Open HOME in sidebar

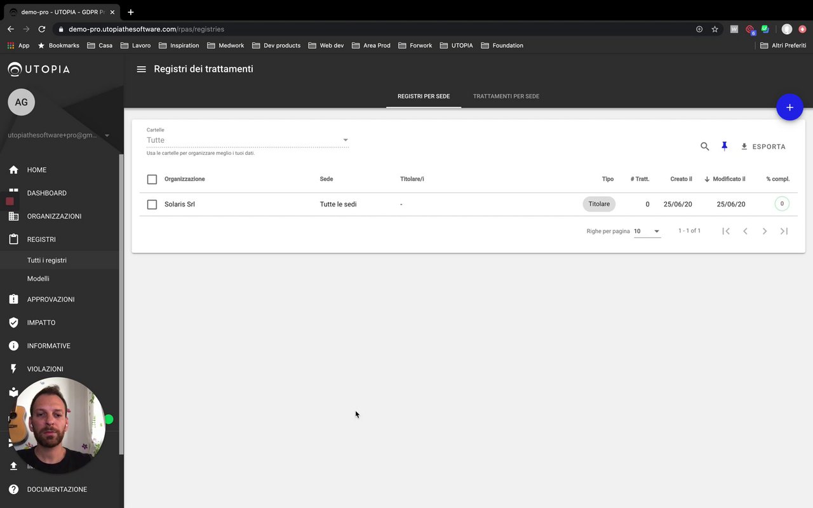[x=37, y=170]
